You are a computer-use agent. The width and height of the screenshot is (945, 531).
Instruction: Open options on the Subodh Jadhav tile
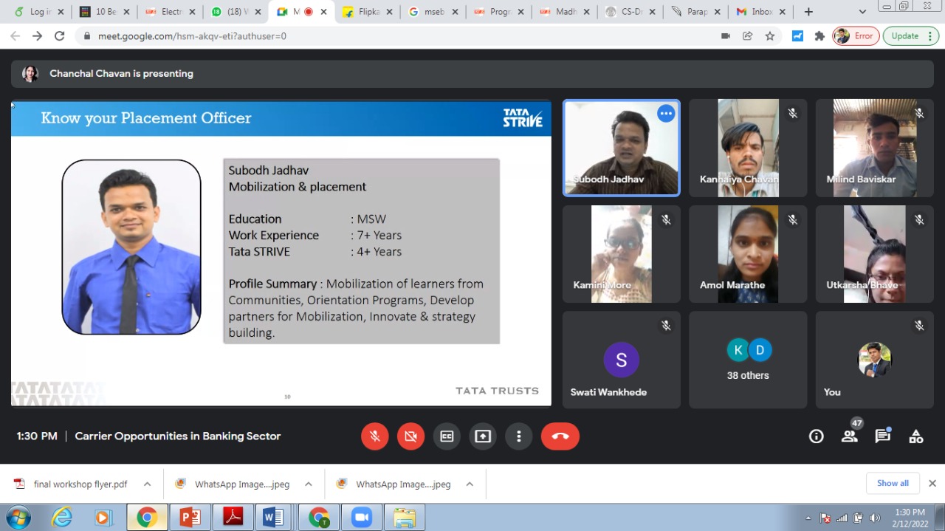tap(666, 114)
